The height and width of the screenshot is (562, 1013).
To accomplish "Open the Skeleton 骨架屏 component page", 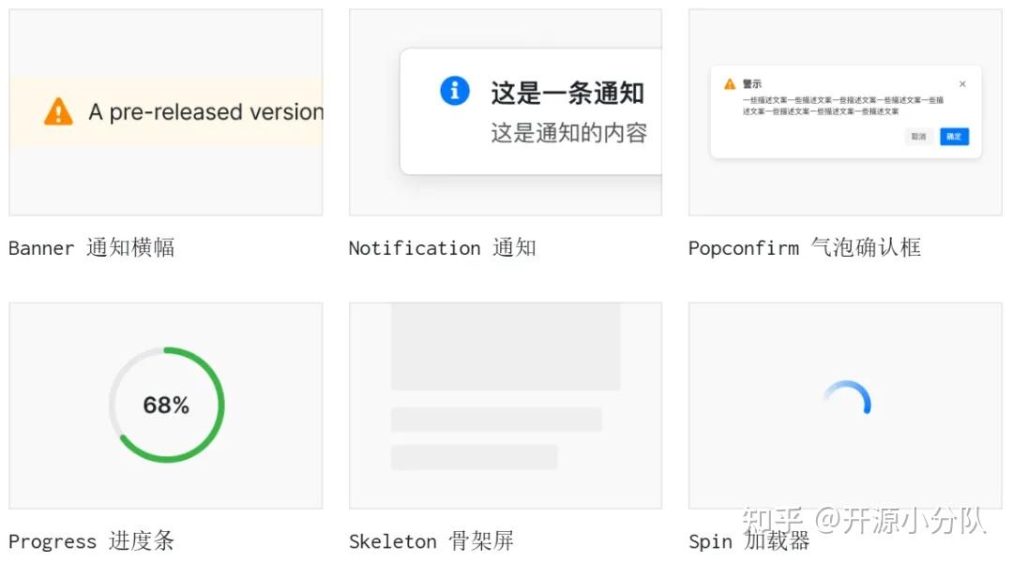I will click(431, 540).
